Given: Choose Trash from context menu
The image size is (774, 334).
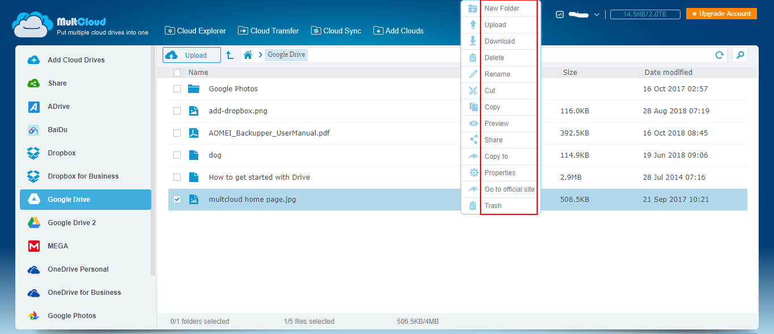Looking at the screenshot, I should click(501, 206).
